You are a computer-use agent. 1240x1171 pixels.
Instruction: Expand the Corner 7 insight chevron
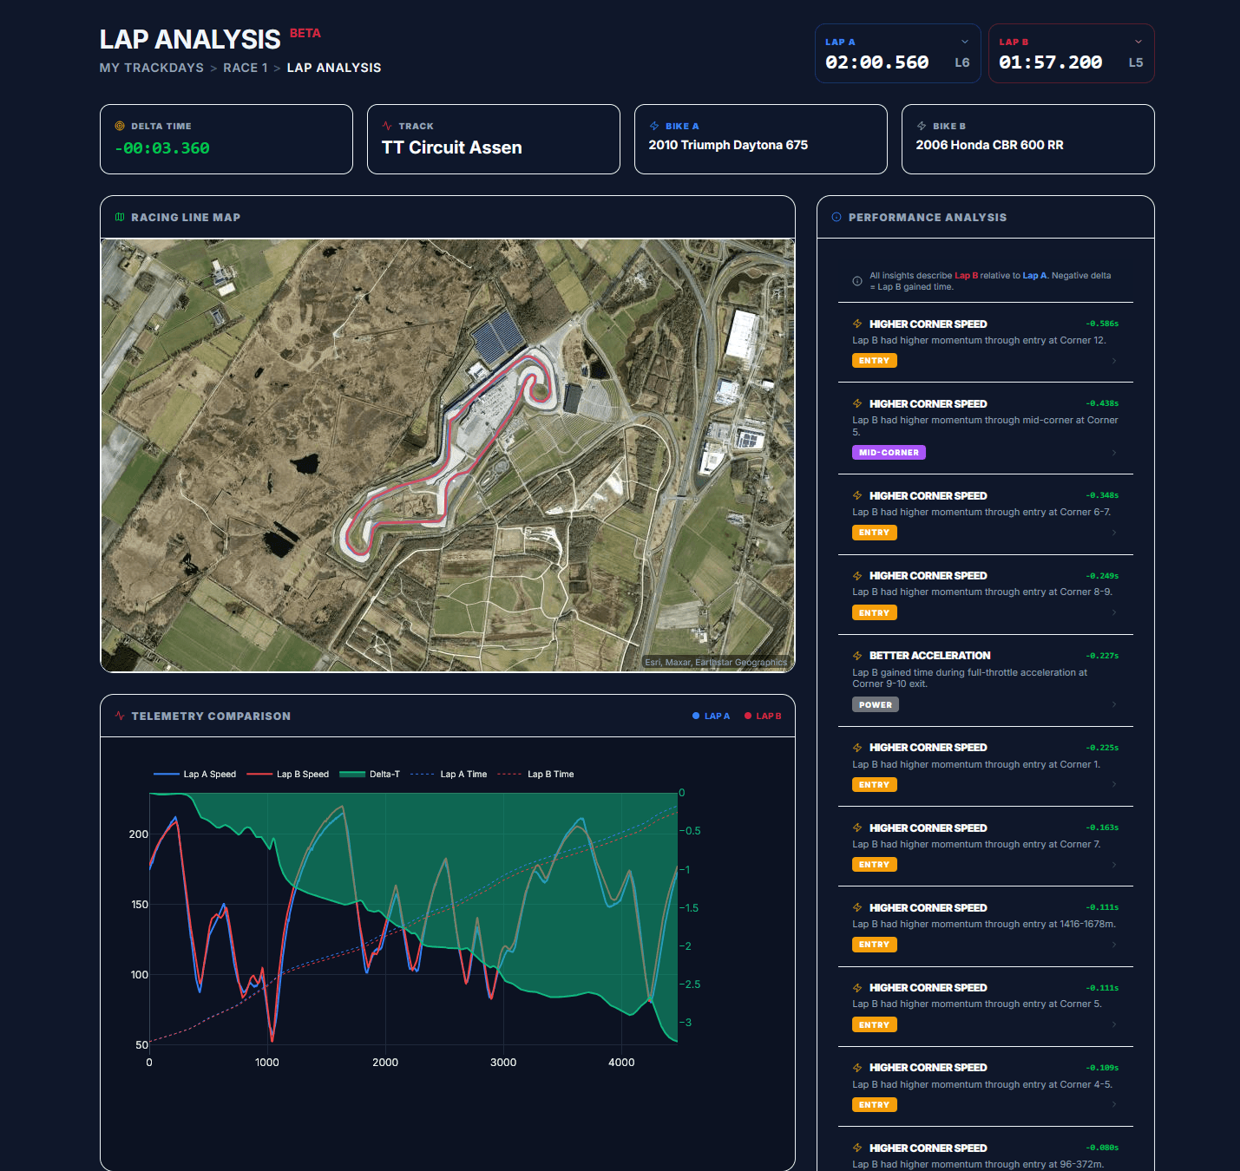[x=1114, y=865]
